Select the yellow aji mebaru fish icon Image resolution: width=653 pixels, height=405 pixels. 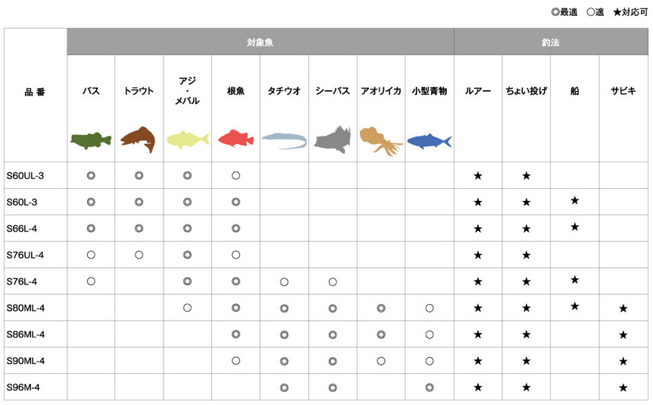(x=187, y=140)
